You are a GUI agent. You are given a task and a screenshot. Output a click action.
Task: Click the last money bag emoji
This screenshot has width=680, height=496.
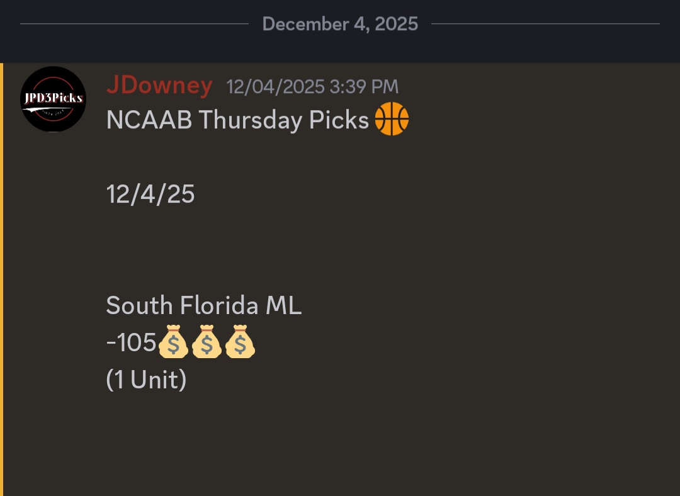click(x=240, y=342)
